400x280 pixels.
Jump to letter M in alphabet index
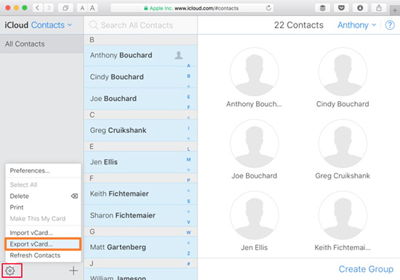point(188,159)
